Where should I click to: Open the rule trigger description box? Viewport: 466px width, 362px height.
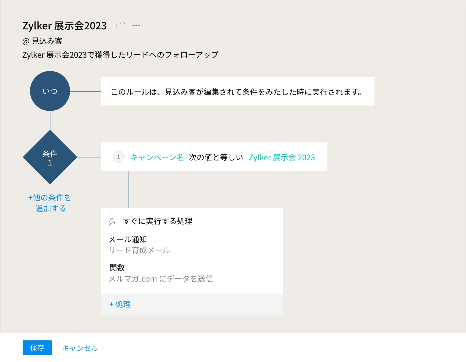click(238, 91)
